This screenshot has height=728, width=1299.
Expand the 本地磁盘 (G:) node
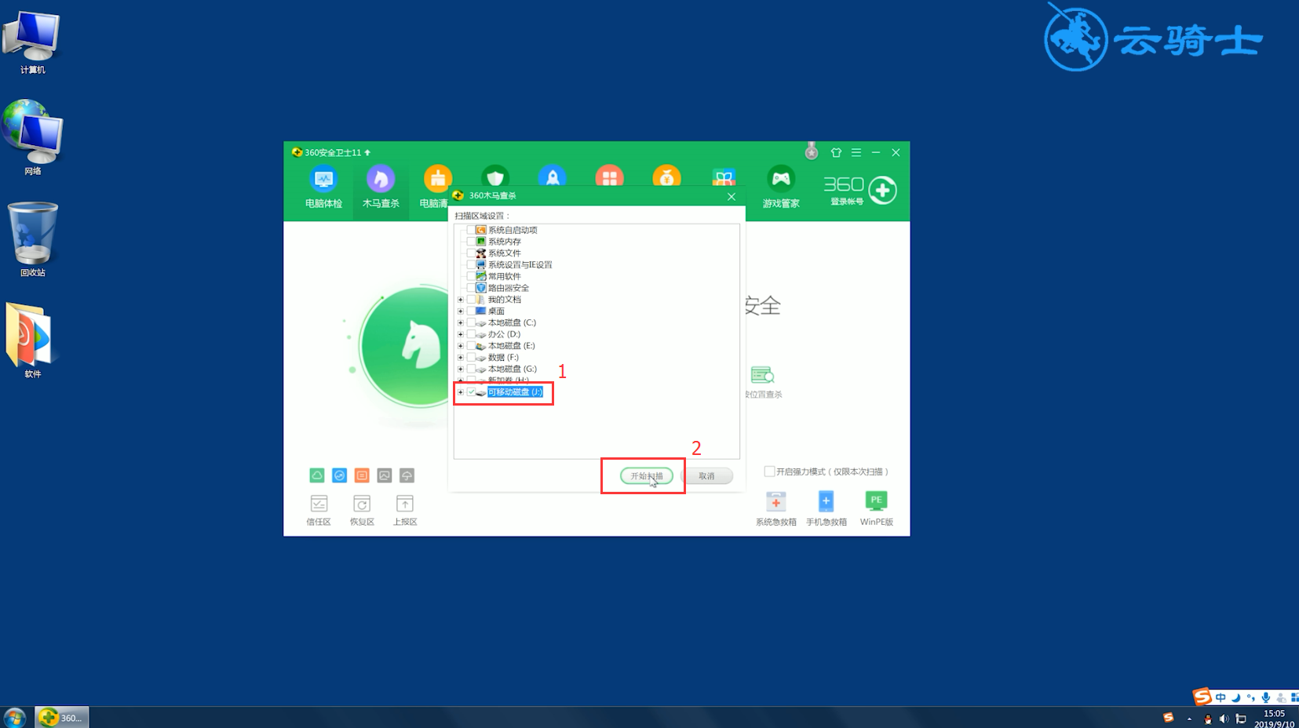coord(461,369)
